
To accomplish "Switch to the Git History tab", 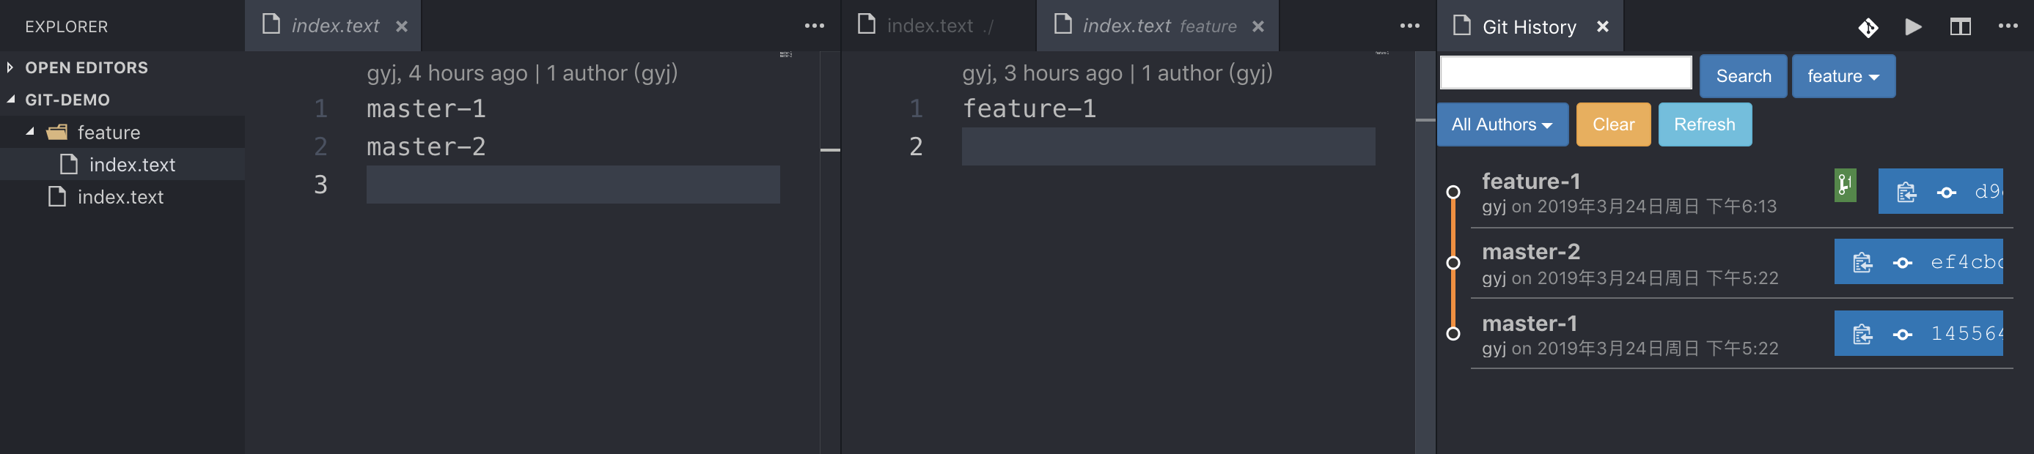I will click(x=1528, y=27).
